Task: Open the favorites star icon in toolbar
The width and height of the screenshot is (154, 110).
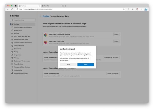Action: 128,9
